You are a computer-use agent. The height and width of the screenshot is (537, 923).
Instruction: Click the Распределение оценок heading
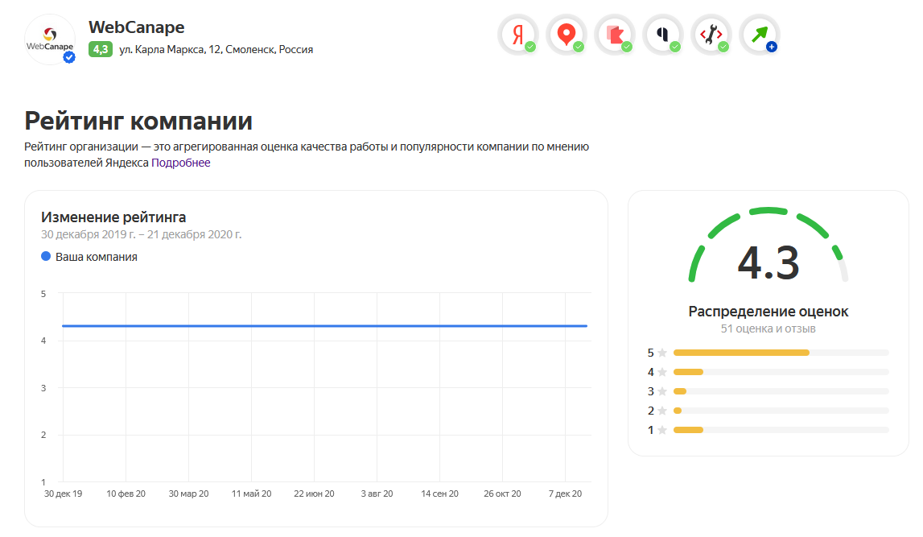pos(768,312)
